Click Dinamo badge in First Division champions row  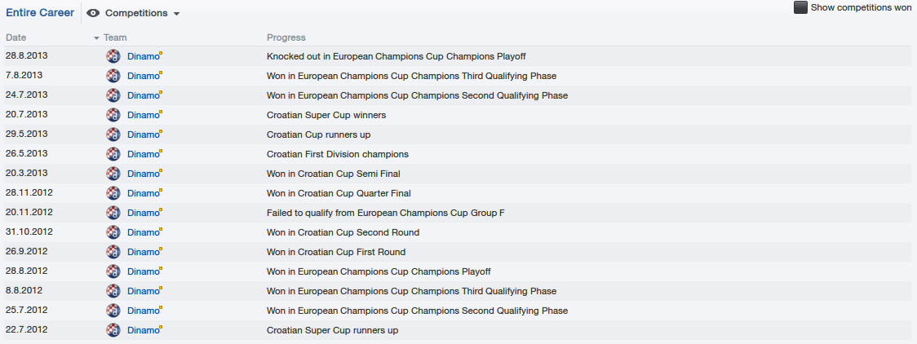click(113, 154)
